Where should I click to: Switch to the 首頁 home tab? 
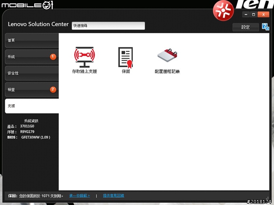32,40
